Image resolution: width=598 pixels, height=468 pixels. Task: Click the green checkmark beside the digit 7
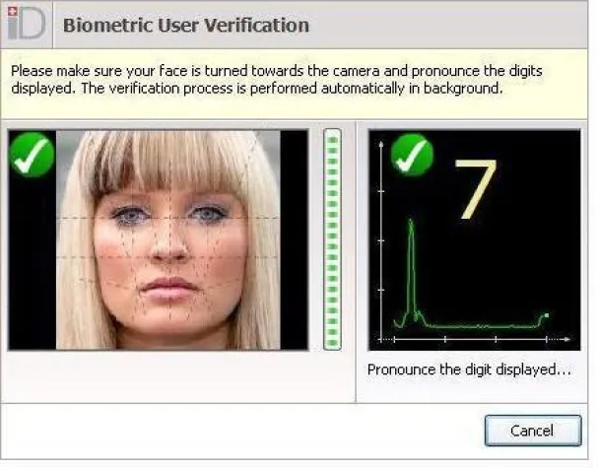point(412,155)
